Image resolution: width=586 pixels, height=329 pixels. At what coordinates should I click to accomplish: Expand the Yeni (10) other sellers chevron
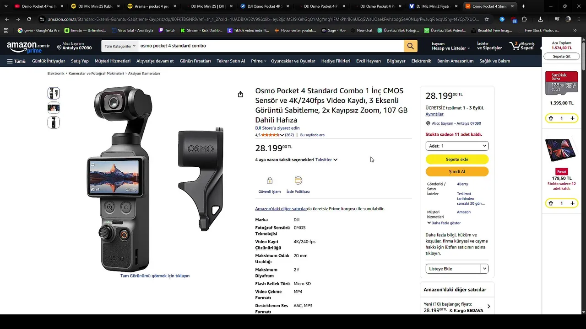[488, 307]
